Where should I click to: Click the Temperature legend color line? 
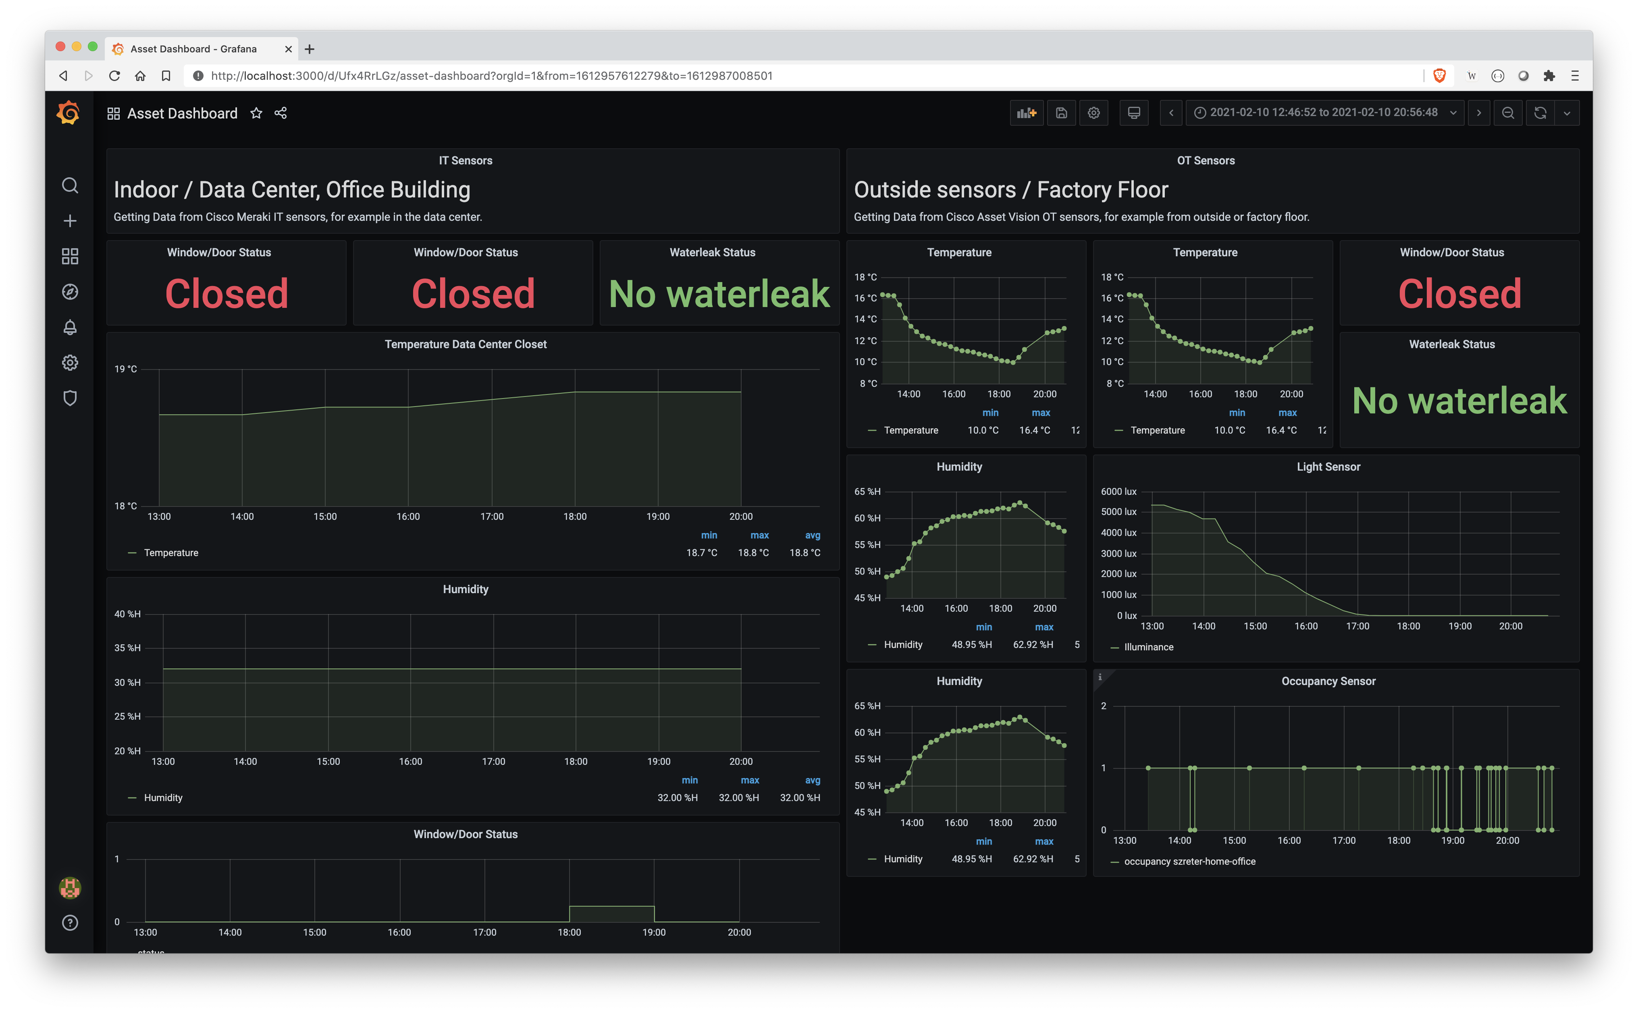coord(132,553)
